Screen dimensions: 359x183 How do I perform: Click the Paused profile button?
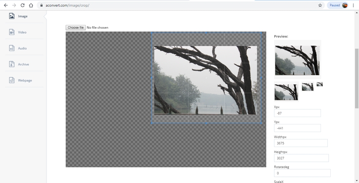coord(337,5)
